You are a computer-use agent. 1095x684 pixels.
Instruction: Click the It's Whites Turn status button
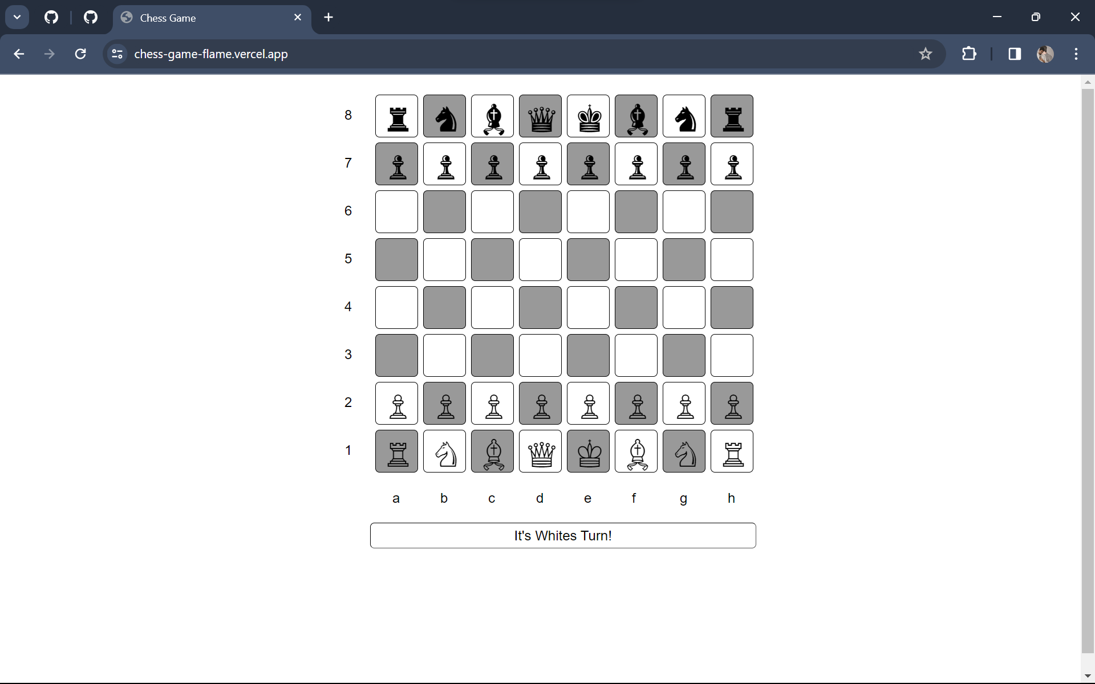[x=563, y=535]
